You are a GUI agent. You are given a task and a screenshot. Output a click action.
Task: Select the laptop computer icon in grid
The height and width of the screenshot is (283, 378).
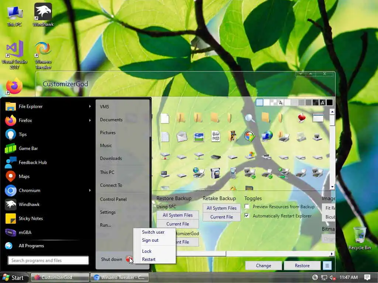coord(165,174)
